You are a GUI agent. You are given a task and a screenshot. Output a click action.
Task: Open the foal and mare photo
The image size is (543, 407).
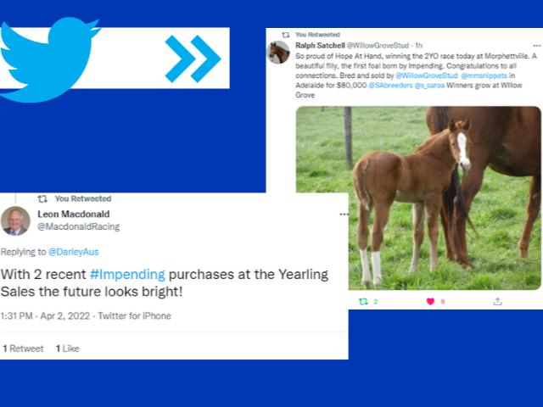(418, 198)
